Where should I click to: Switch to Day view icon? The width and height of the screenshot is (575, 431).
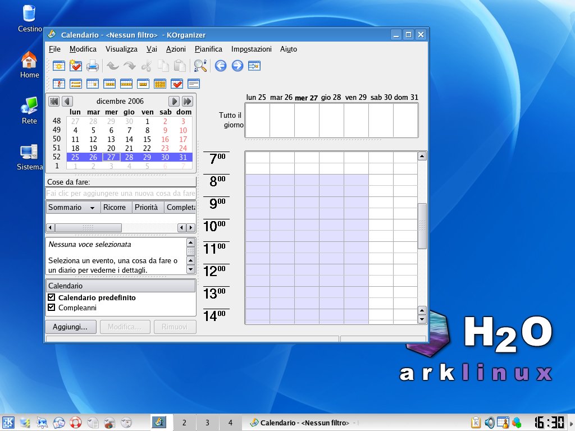93,84
